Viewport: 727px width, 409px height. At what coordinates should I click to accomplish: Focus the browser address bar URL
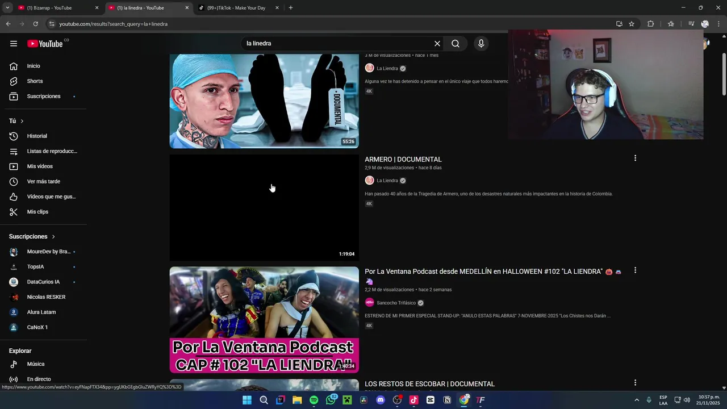(114, 24)
